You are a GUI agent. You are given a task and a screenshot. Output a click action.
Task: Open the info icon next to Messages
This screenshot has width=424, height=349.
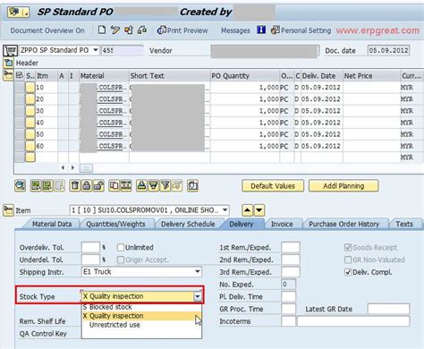(261, 30)
